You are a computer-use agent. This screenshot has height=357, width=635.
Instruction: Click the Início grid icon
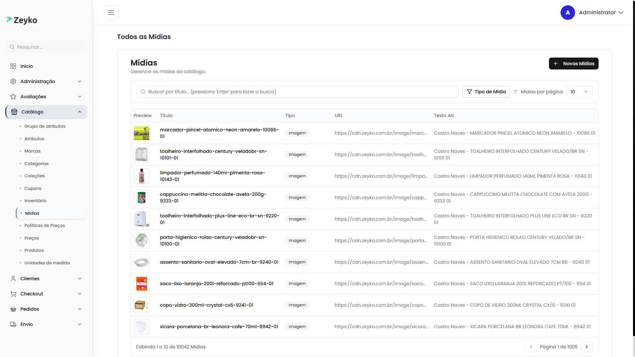tap(13, 66)
